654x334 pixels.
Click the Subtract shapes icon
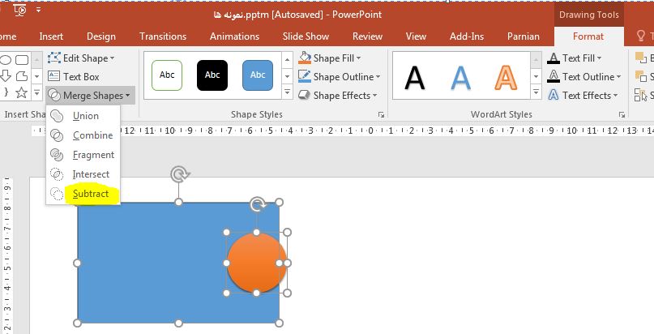[56, 194]
